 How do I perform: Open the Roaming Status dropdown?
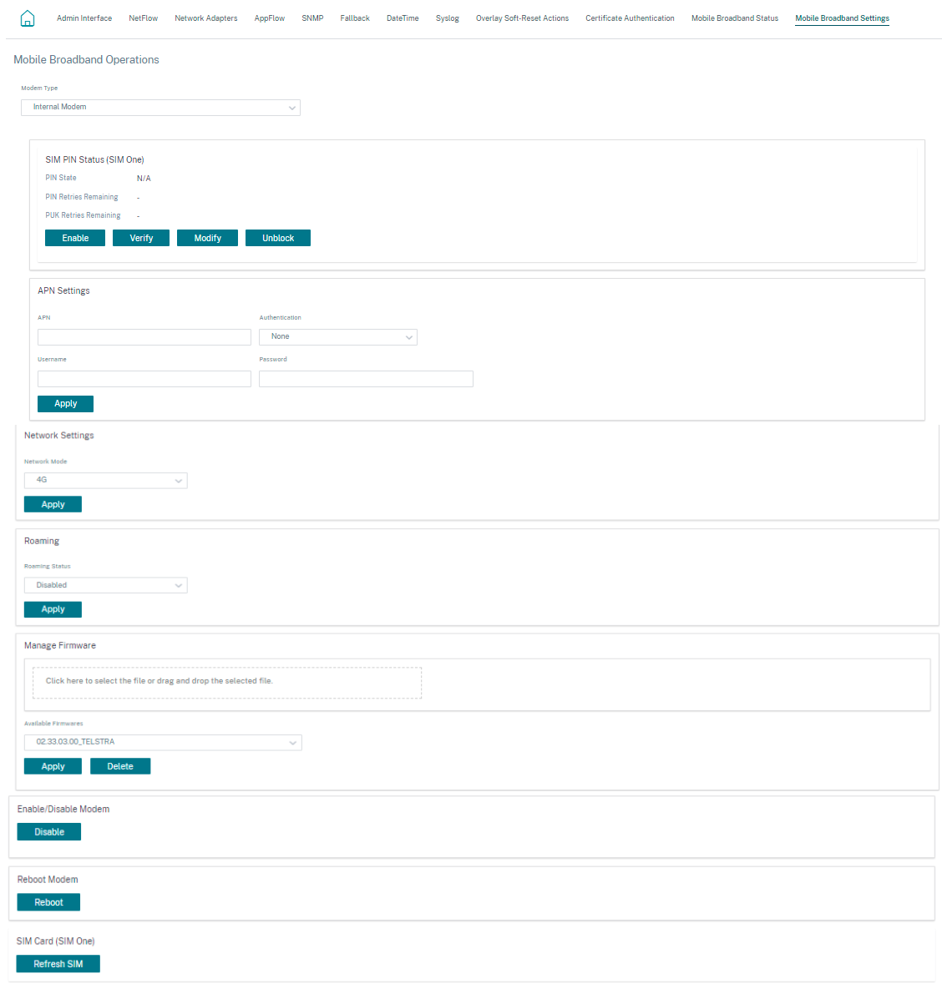click(105, 586)
